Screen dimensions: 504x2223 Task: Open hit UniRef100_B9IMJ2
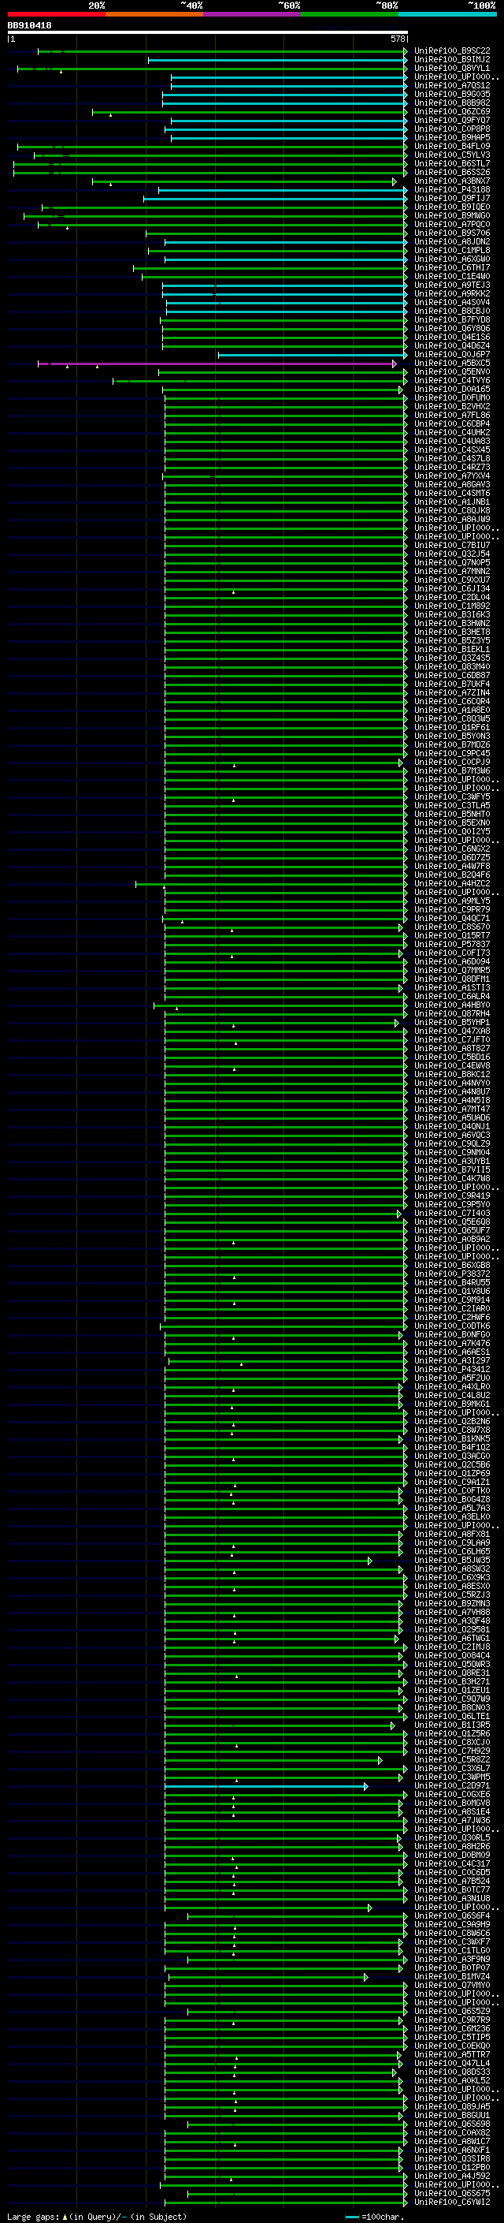tap(451, 60)
